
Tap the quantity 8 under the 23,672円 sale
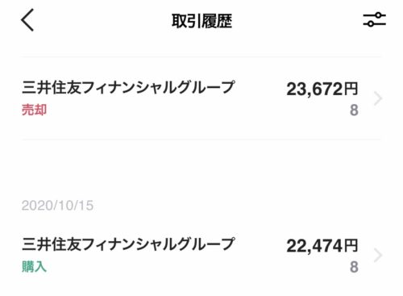[x=354, y=110]
